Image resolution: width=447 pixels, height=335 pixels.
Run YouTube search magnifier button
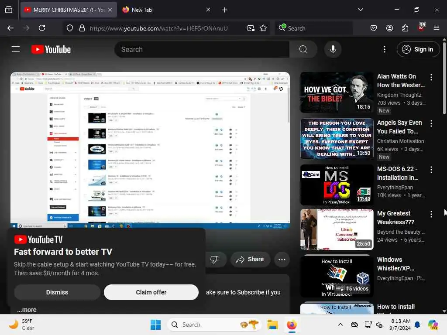coord(303,49)
